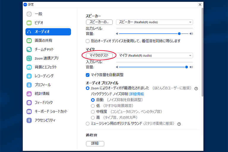
Task: Click speaker mute icon left of speaker volume
Action: click(x=117, y=34)
